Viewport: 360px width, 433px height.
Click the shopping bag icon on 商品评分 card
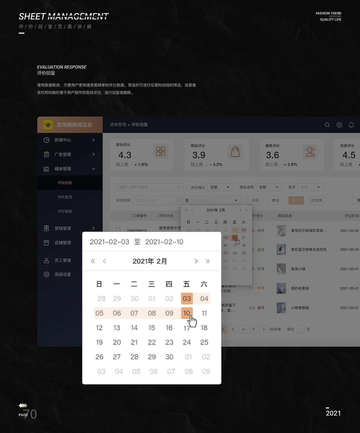235,151
